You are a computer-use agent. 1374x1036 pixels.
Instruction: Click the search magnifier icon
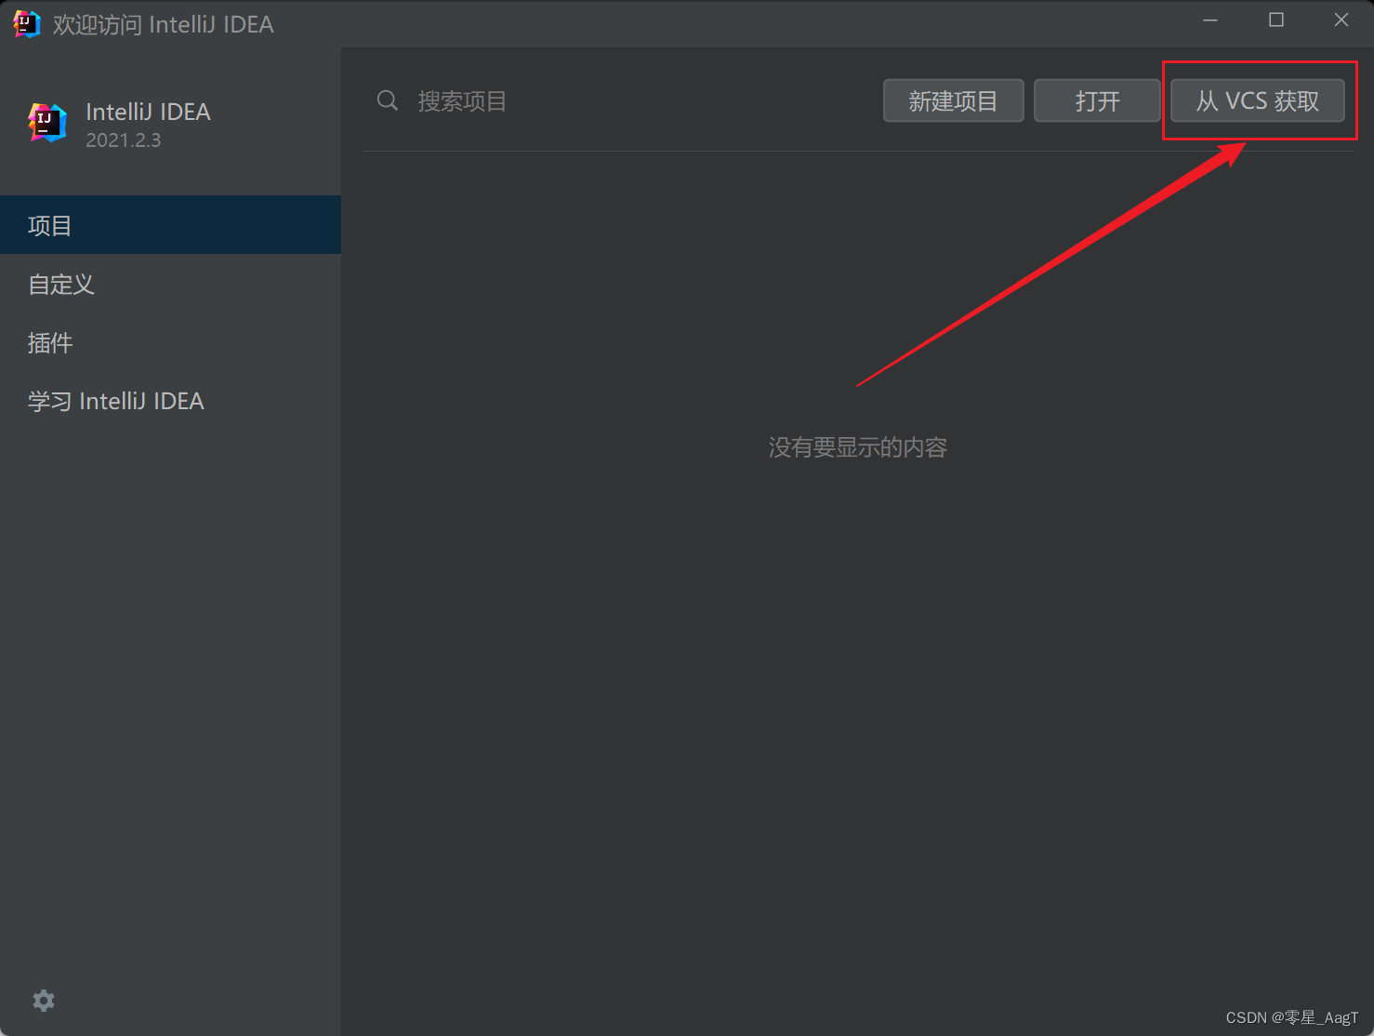pyautogui.click(x=388, y=100)
